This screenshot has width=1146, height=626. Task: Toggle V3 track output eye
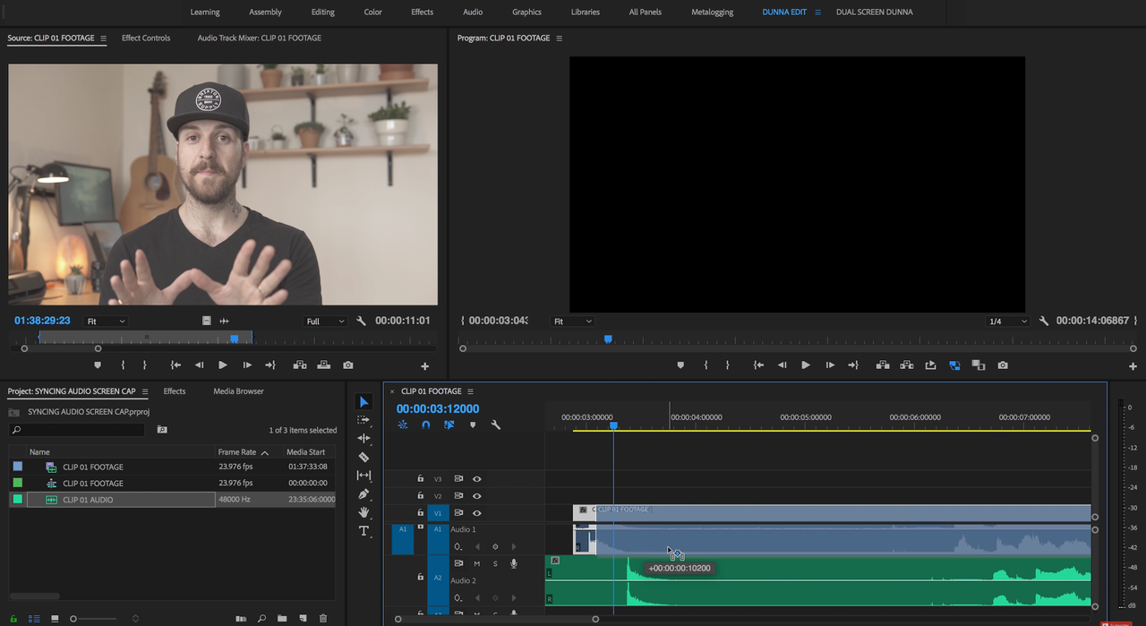[476, 479]
